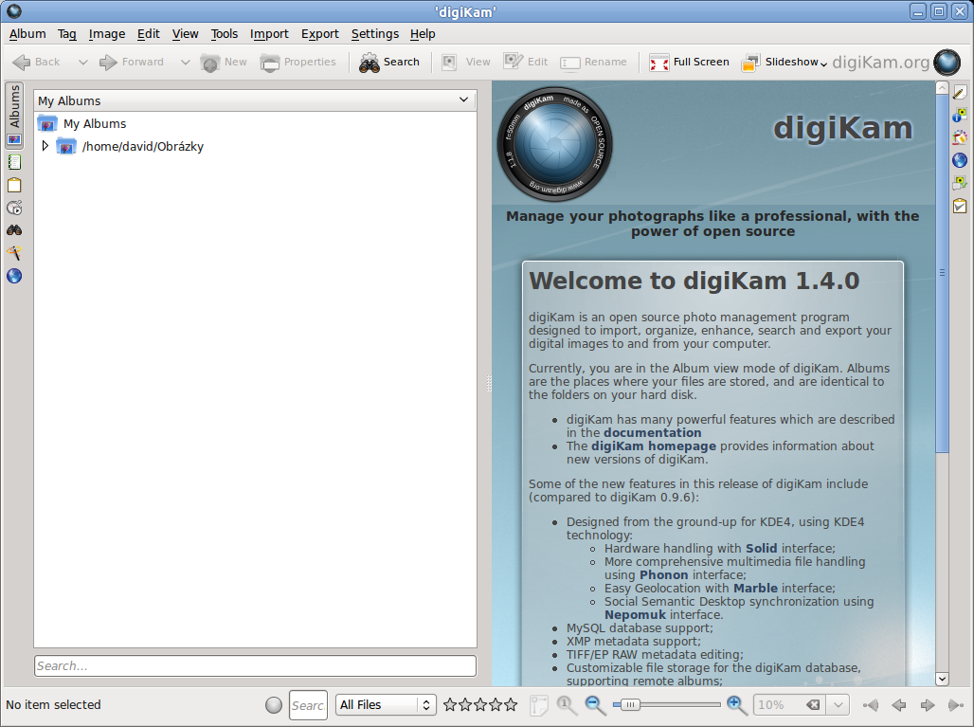Open the Calendar/Dates sidebar clipboard icon
Screen dimensions: 974x727
point(14,185)
